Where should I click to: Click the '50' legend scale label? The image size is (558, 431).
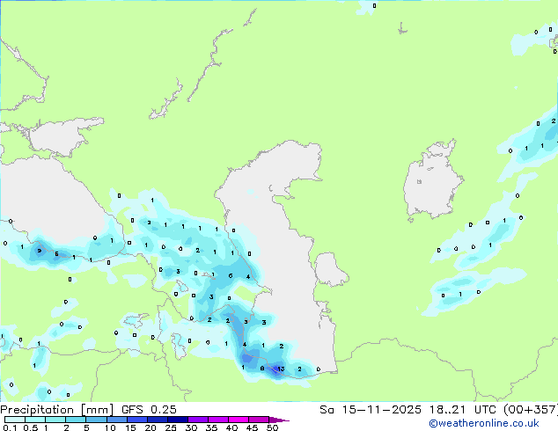pos(273,427)
